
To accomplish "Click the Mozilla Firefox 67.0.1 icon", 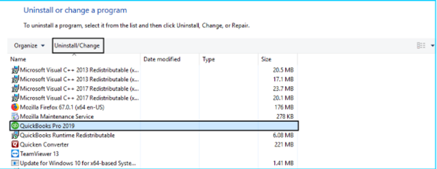I will (15, 107).
